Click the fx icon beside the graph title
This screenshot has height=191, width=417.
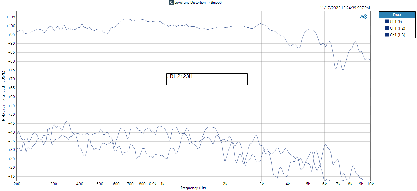coord(171,3)
